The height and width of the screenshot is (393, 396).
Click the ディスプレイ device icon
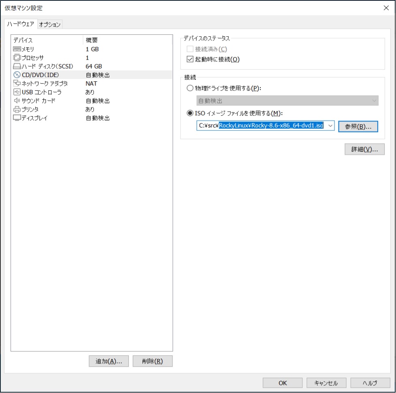pyautogui.click(x=17, y=118)
